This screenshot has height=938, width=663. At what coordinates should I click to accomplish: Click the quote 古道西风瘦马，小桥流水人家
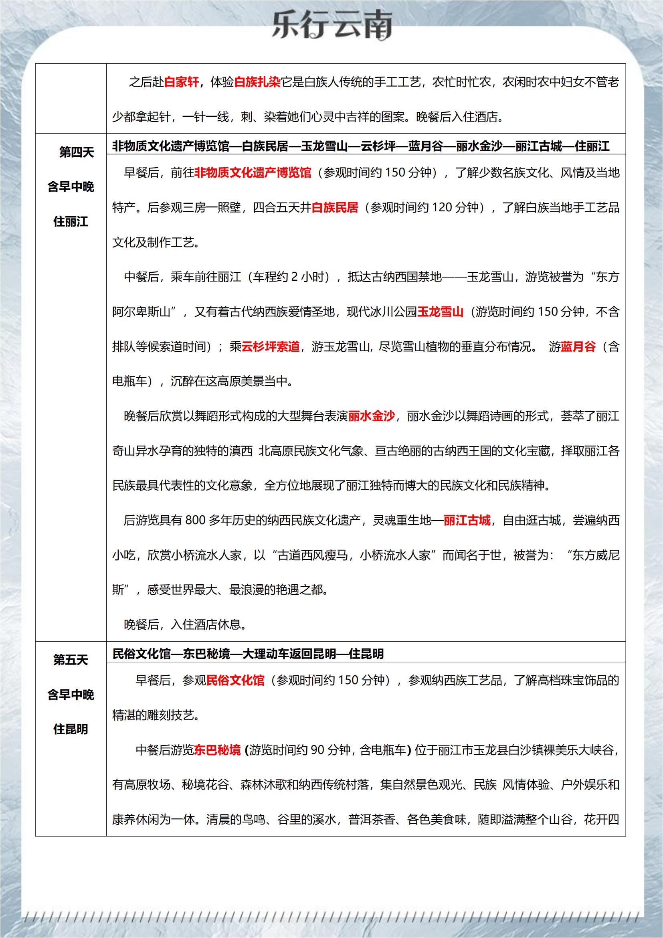point(354,555)
